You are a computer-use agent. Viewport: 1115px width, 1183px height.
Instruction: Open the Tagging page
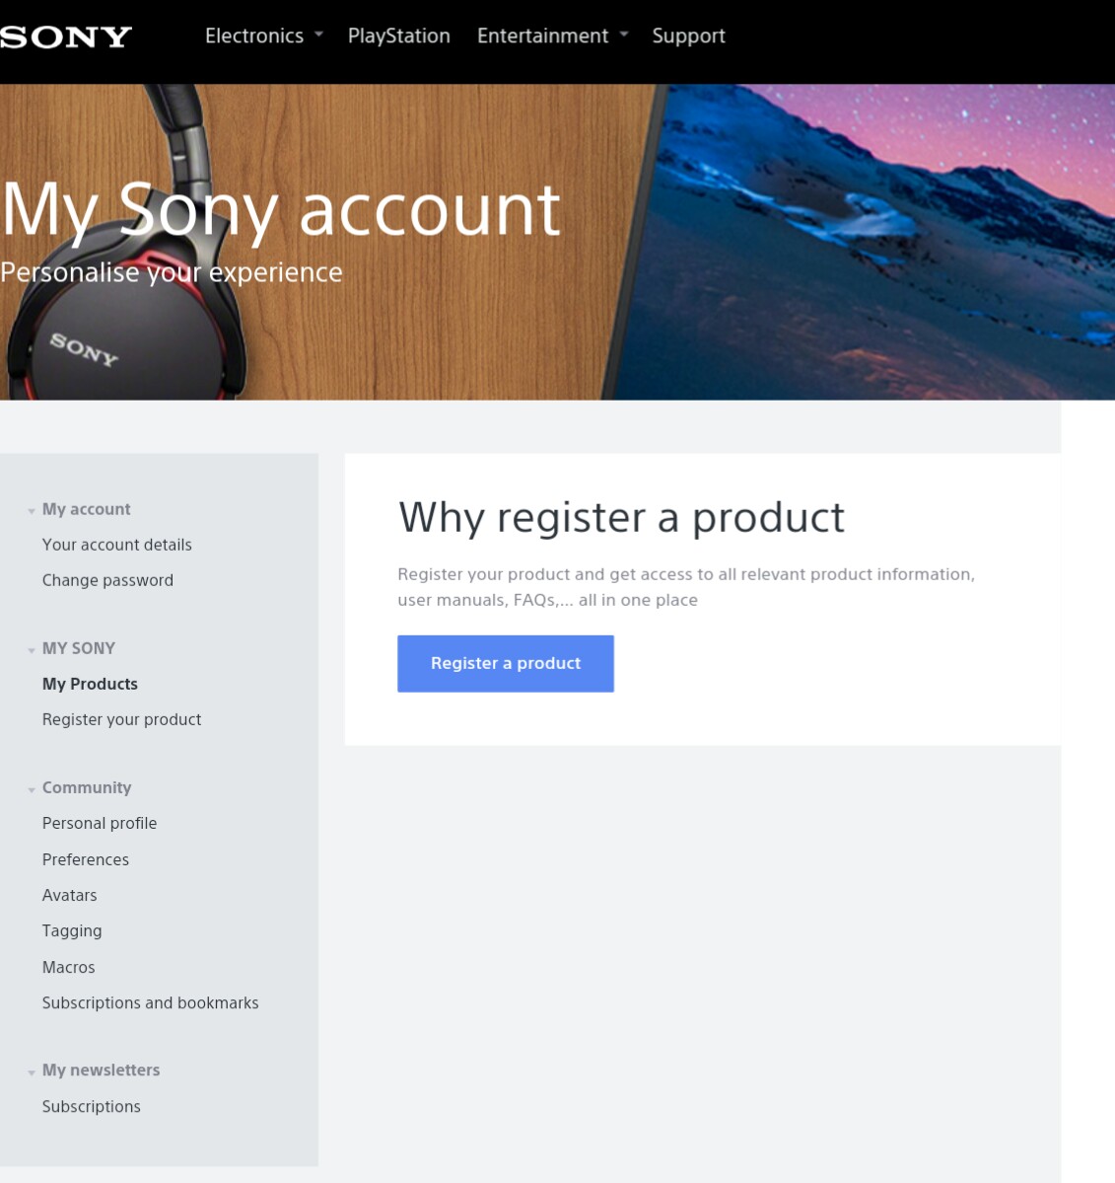click(x=71, y=930)
